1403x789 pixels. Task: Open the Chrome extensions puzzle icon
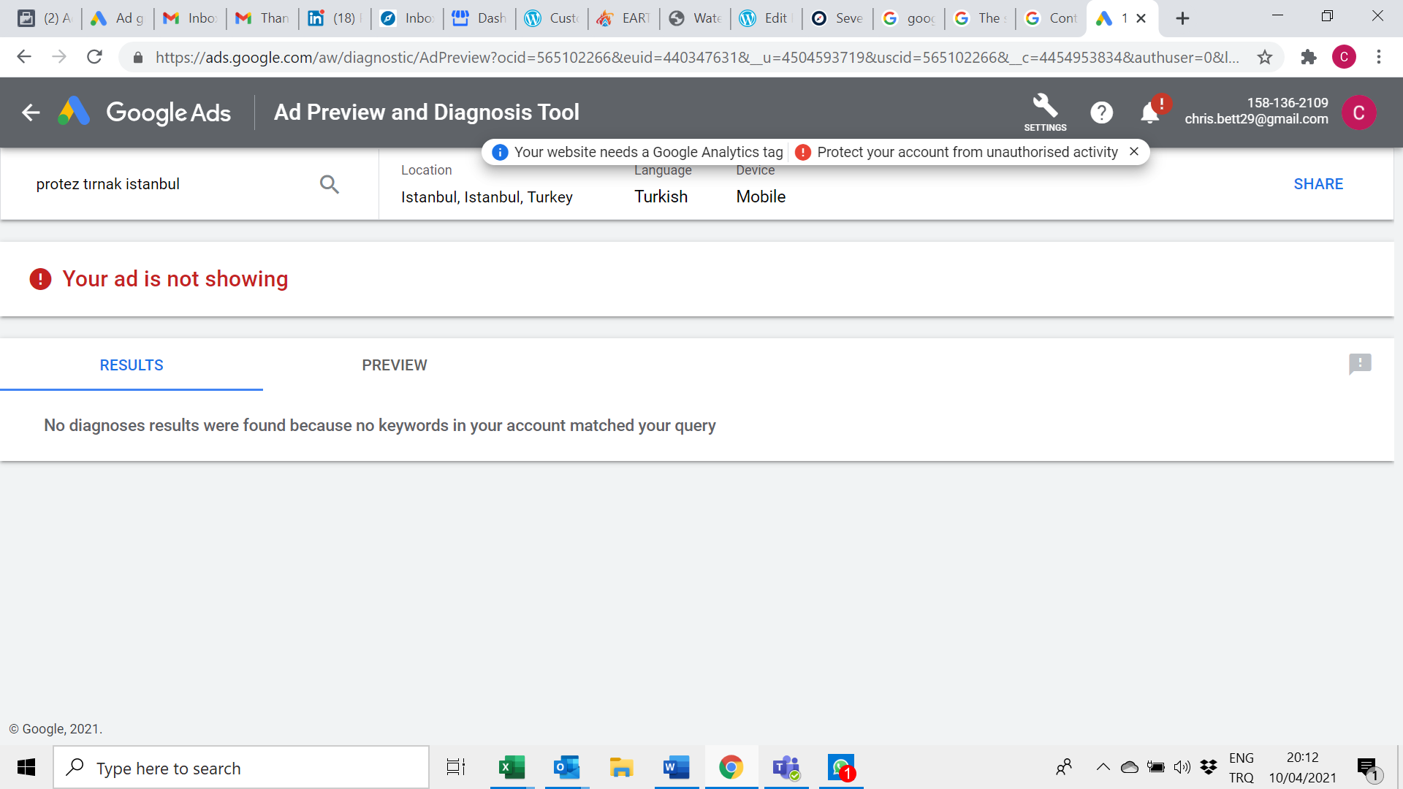[x=1308, y=57]
